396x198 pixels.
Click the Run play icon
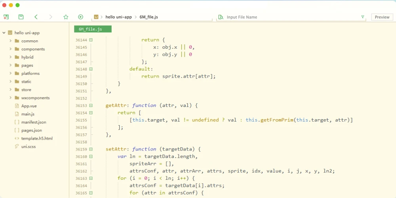point(80,17)
